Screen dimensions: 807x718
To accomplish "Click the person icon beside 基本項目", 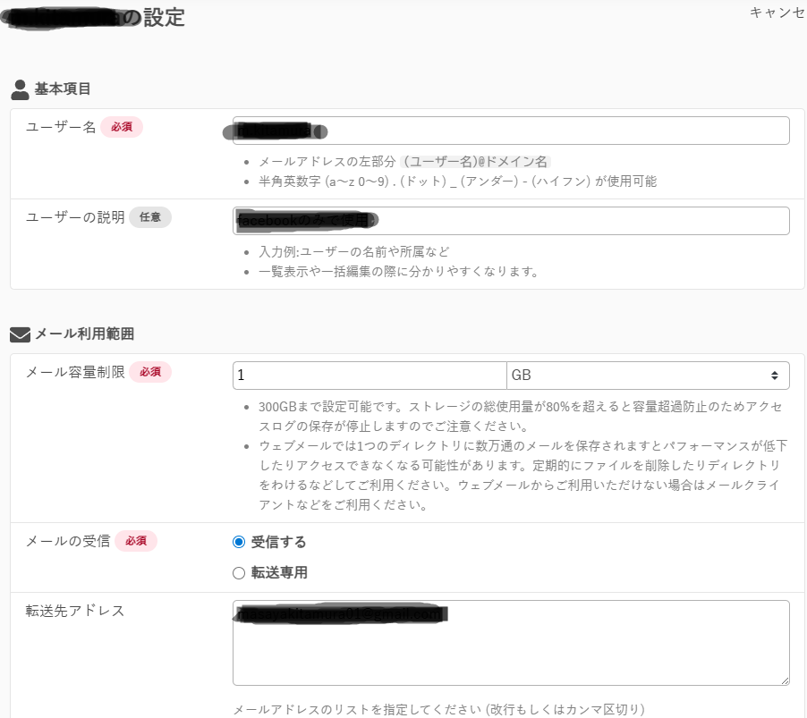I will pos(20,89).
